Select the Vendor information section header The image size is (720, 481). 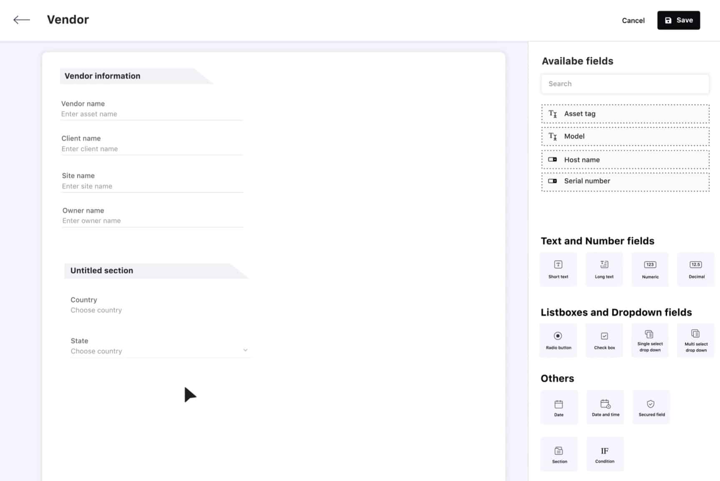click(136, 76)
